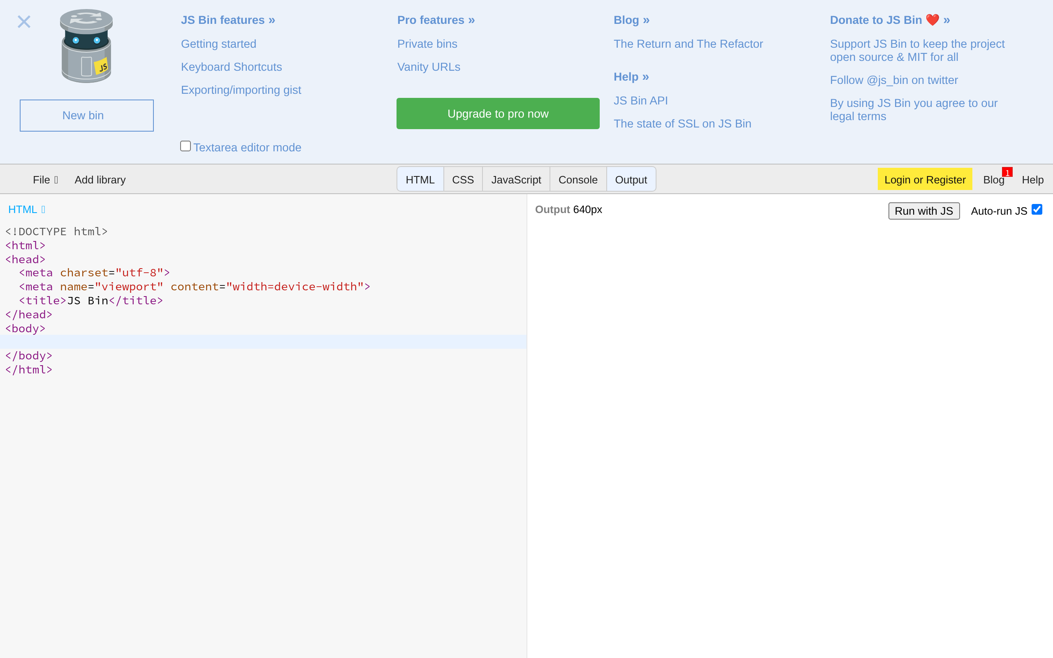Viewport: 1053px width, 658px height.
Task: Open the Help heading link in panel
Action: (x=631, y=76)
